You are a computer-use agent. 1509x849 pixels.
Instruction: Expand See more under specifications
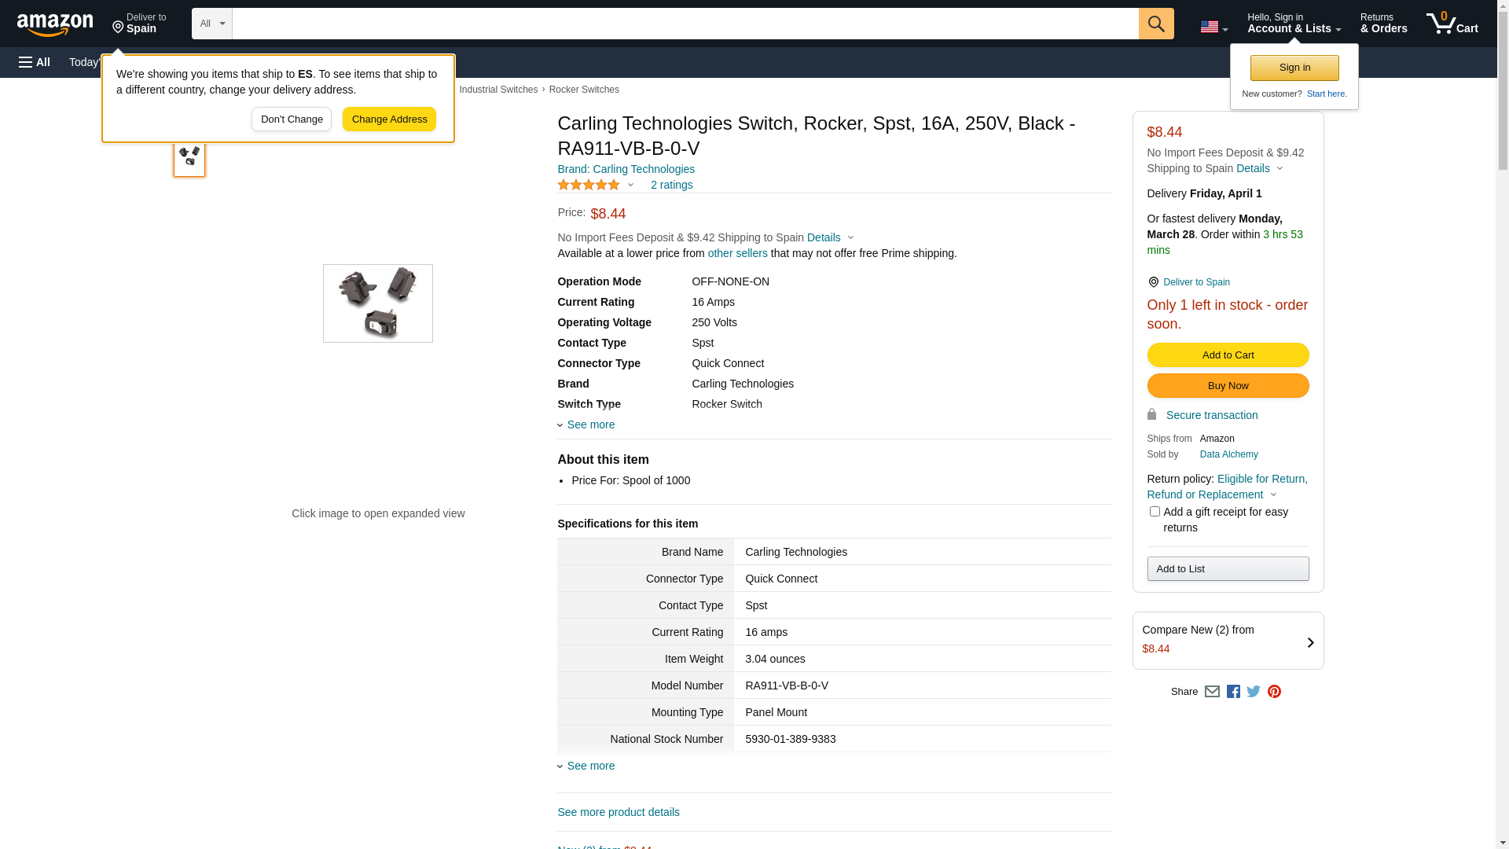tap(590, 766)
